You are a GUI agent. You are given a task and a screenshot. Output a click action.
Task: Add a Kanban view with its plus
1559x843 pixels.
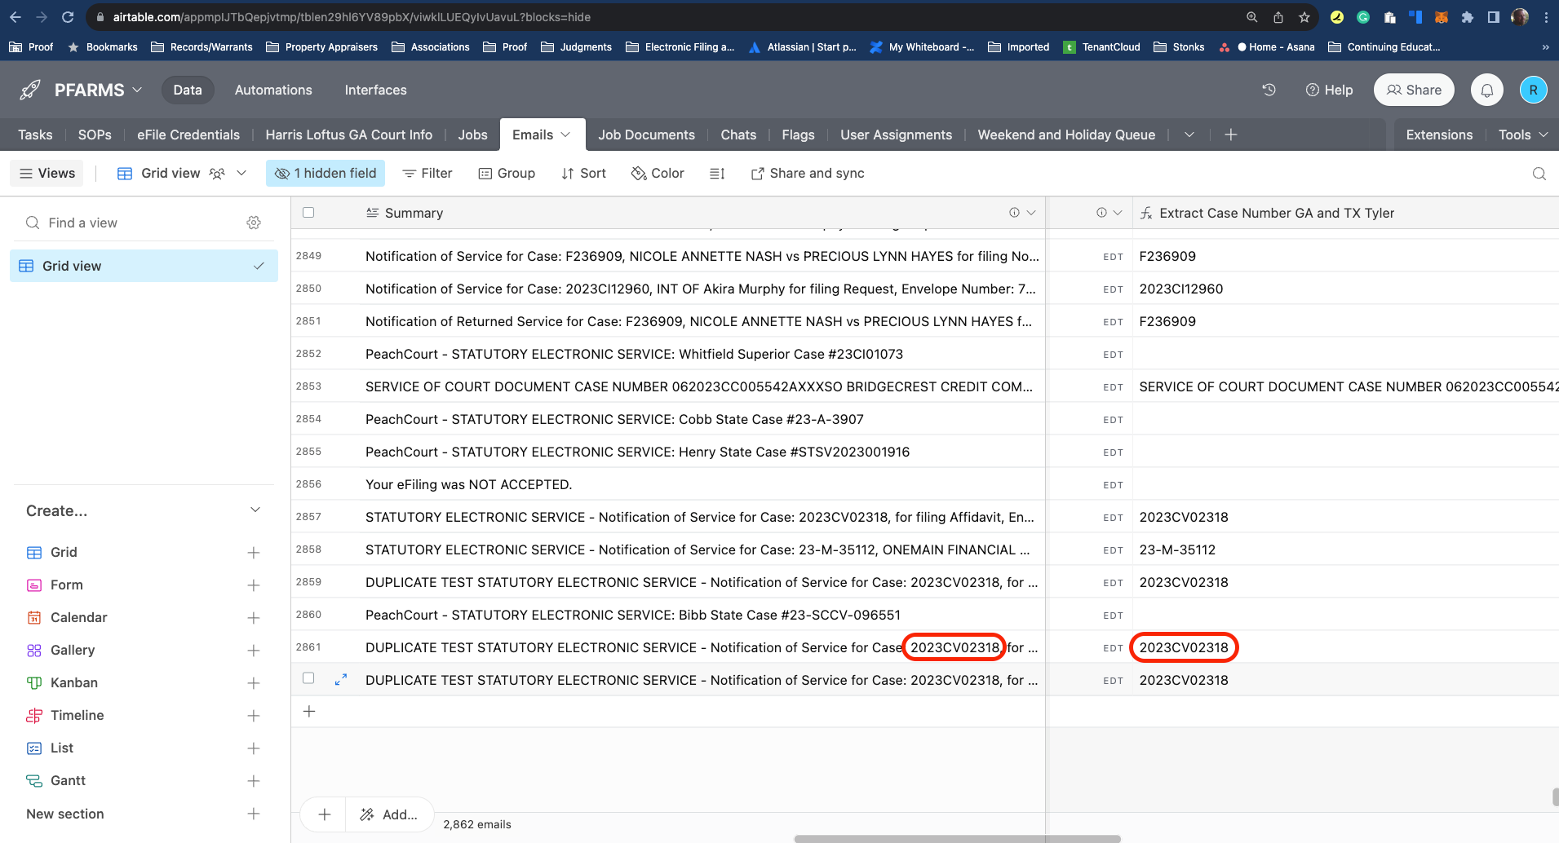click(x=254, y=683)
